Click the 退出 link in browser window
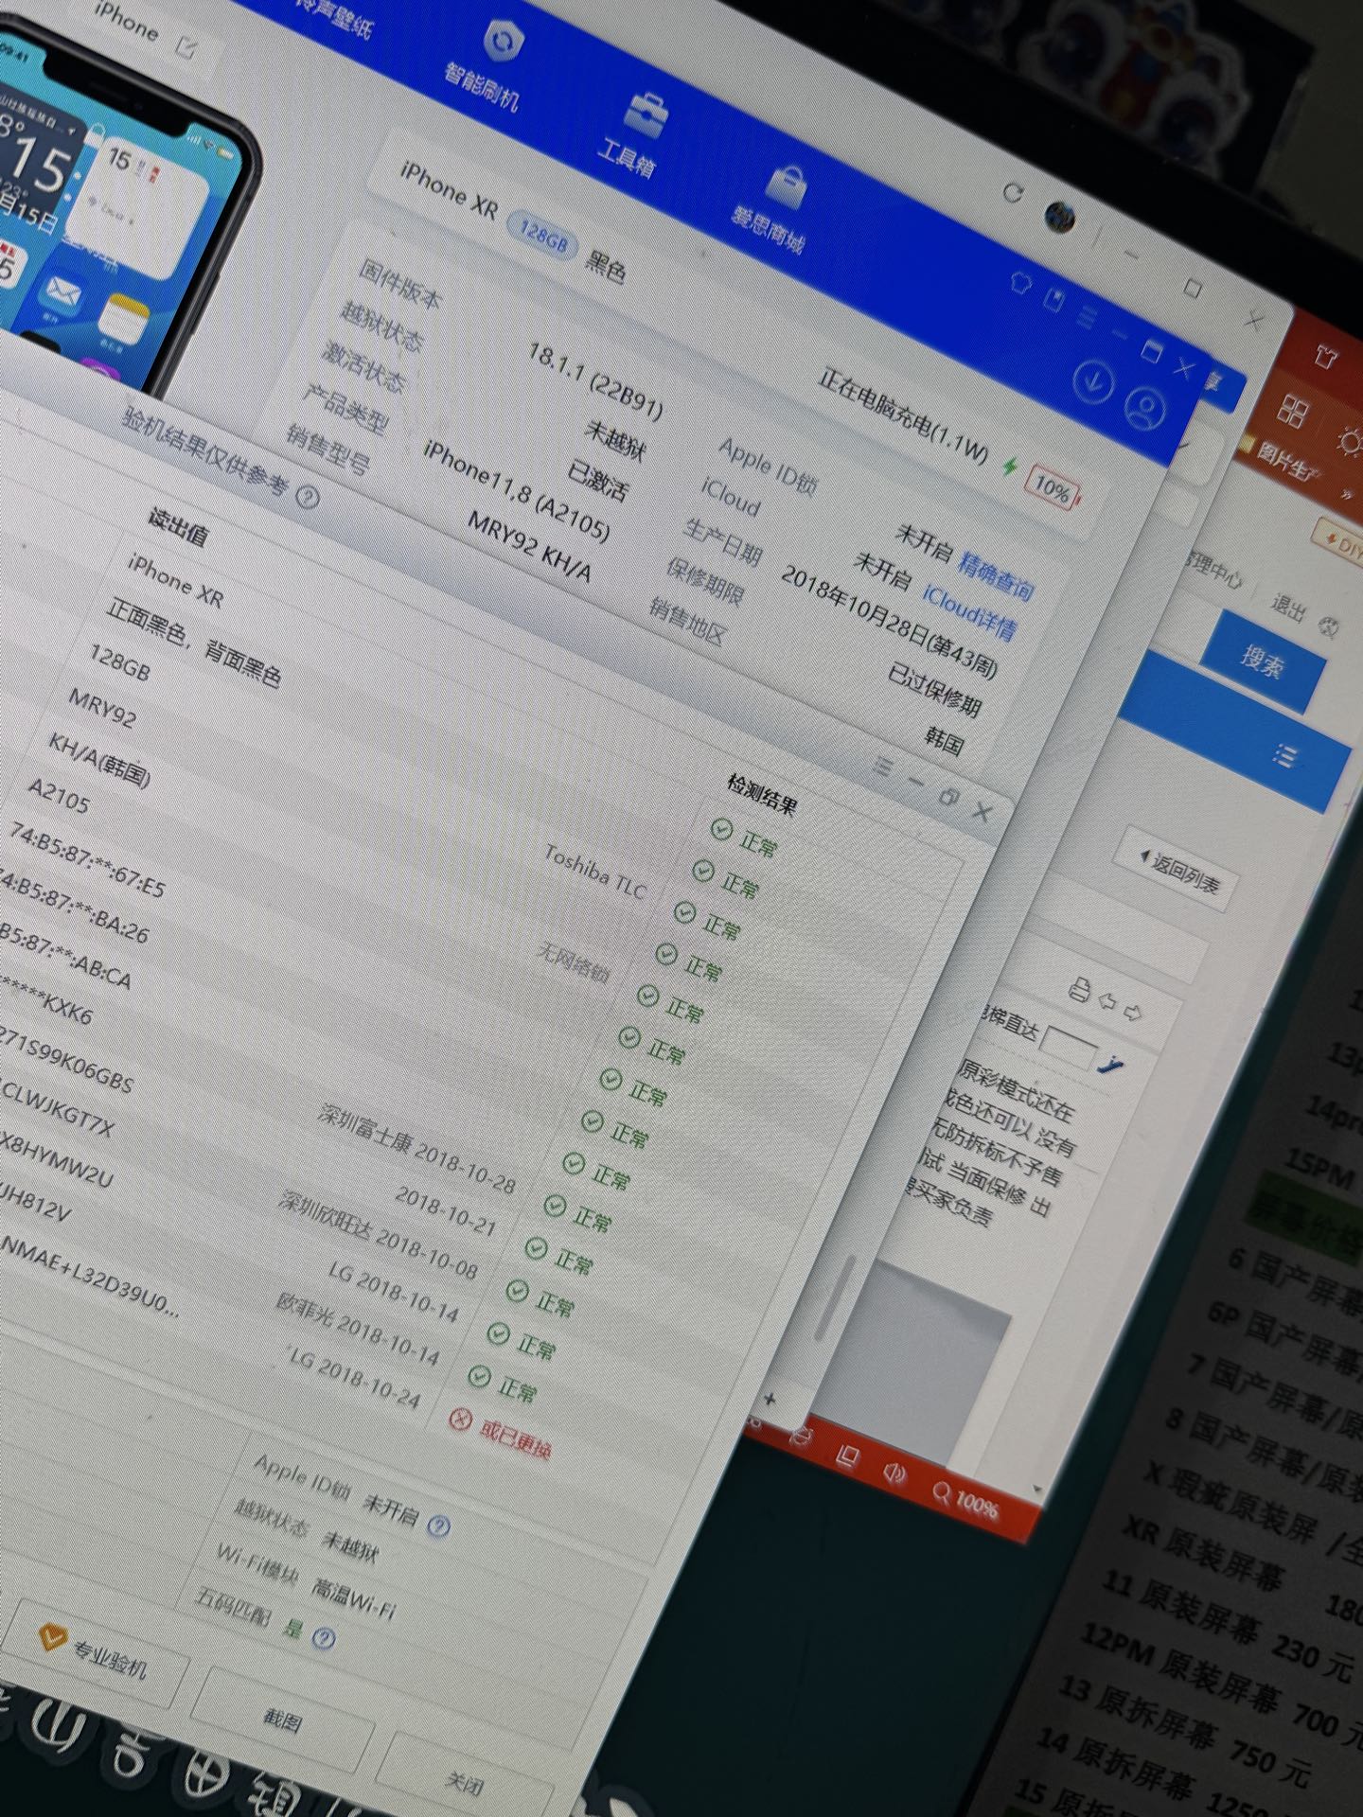 coord(1287,607)
